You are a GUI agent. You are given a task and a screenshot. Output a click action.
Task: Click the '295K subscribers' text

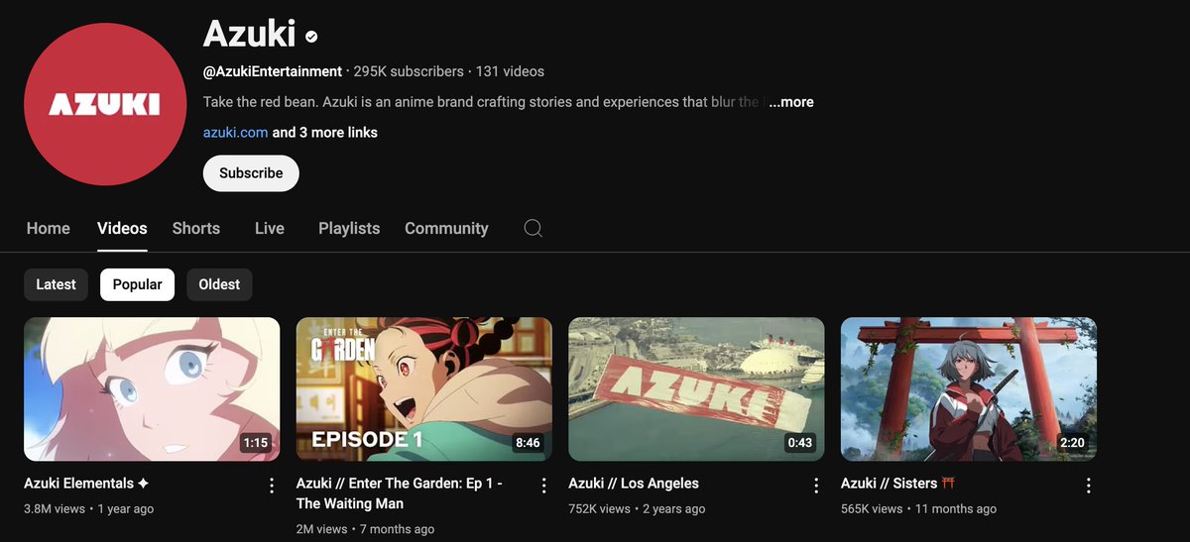tap(409, 71)
